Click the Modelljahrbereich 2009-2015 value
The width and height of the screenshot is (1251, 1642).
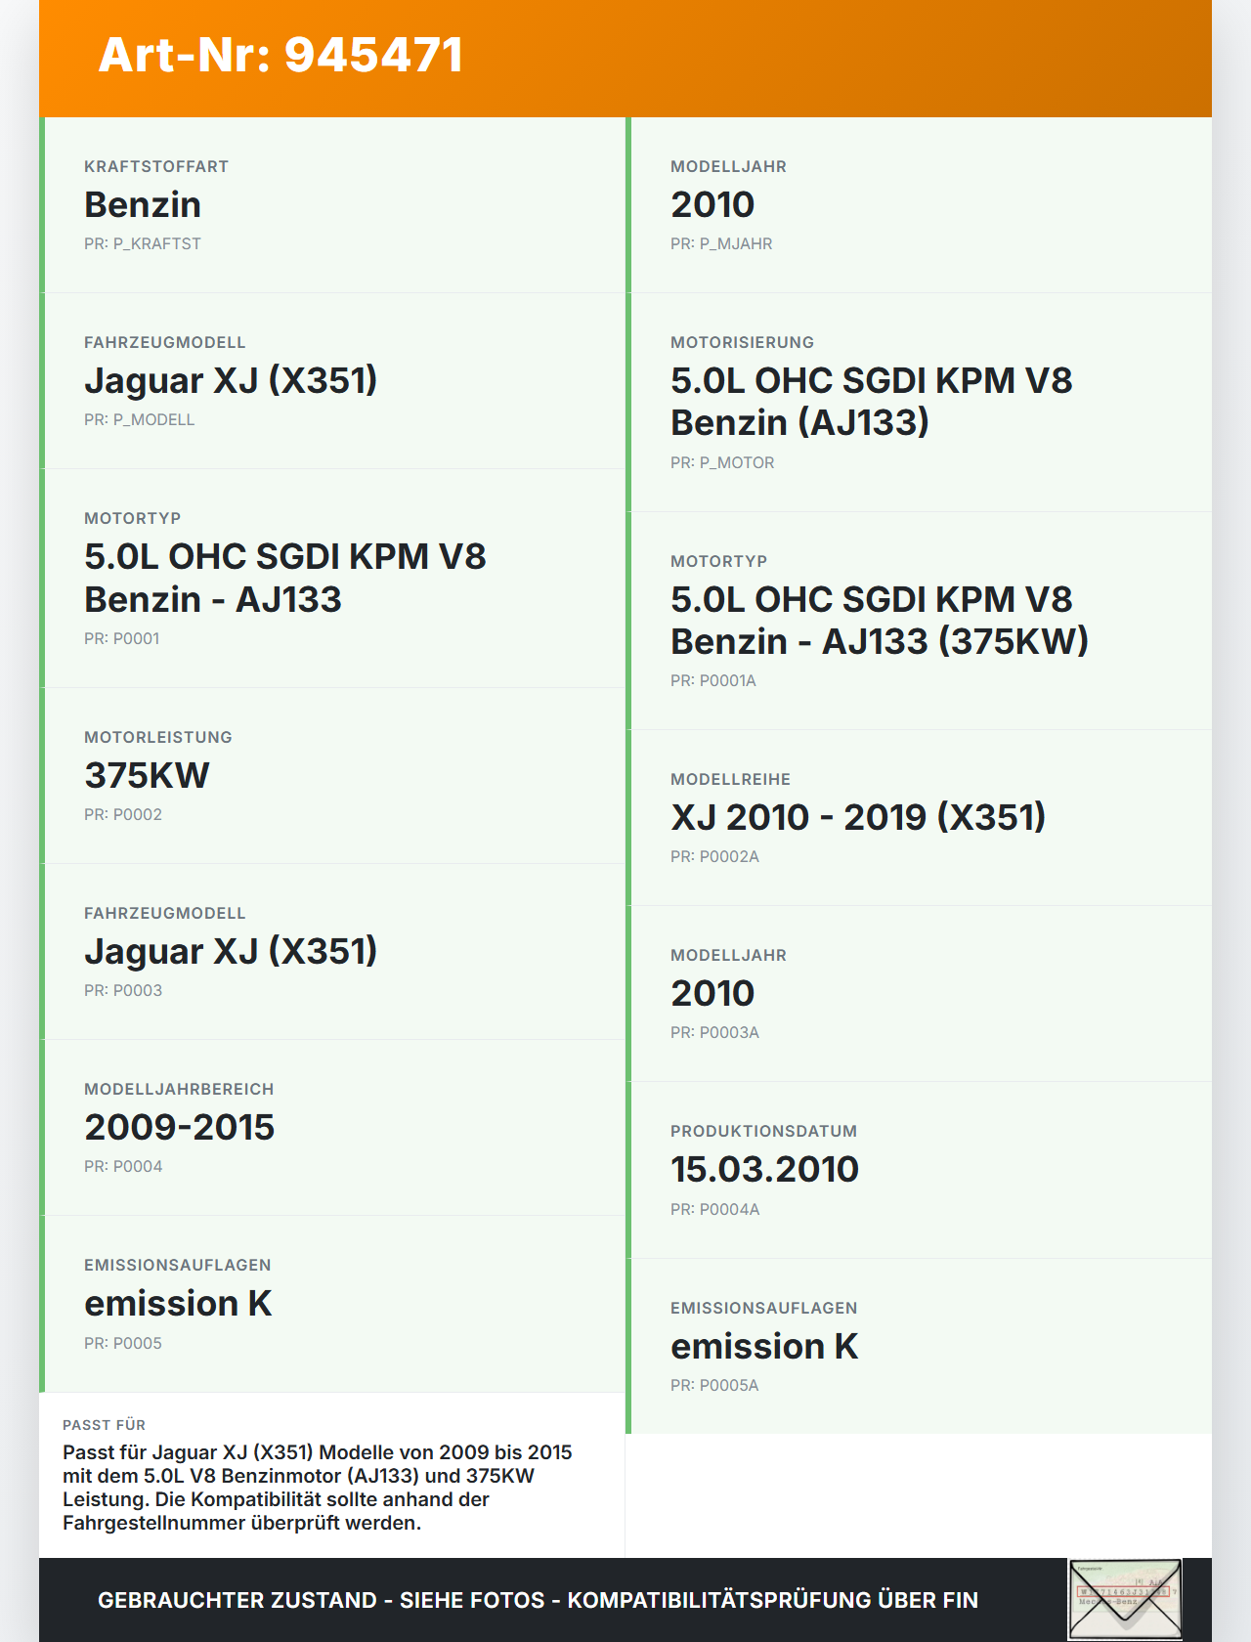pos(180,1127)
